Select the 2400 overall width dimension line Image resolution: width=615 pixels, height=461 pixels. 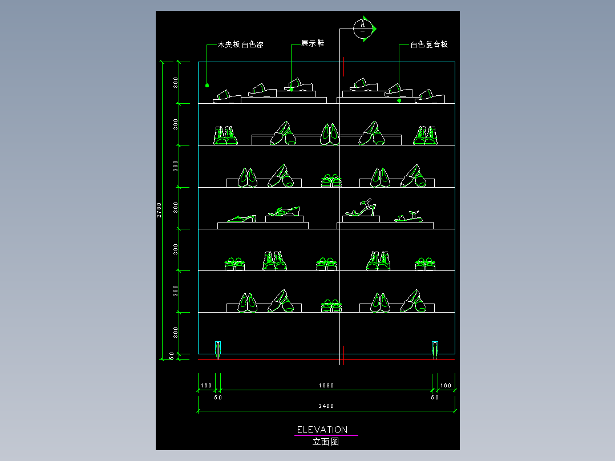325,410
